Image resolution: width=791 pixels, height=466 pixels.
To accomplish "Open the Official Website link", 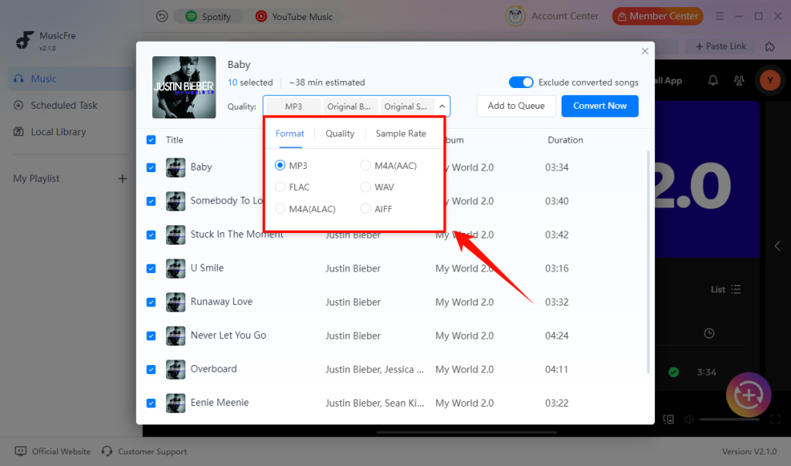I will pos(61,451).
